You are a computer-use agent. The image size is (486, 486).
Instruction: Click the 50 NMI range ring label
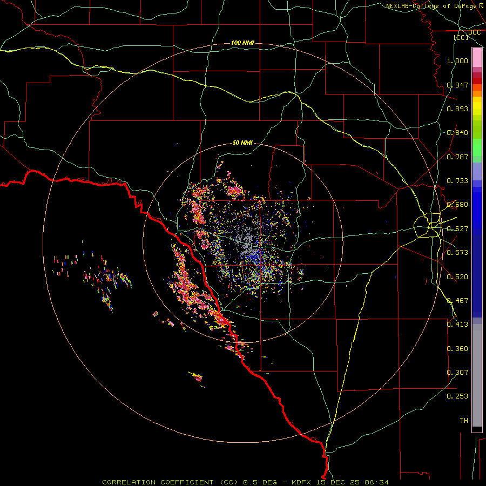242,143
